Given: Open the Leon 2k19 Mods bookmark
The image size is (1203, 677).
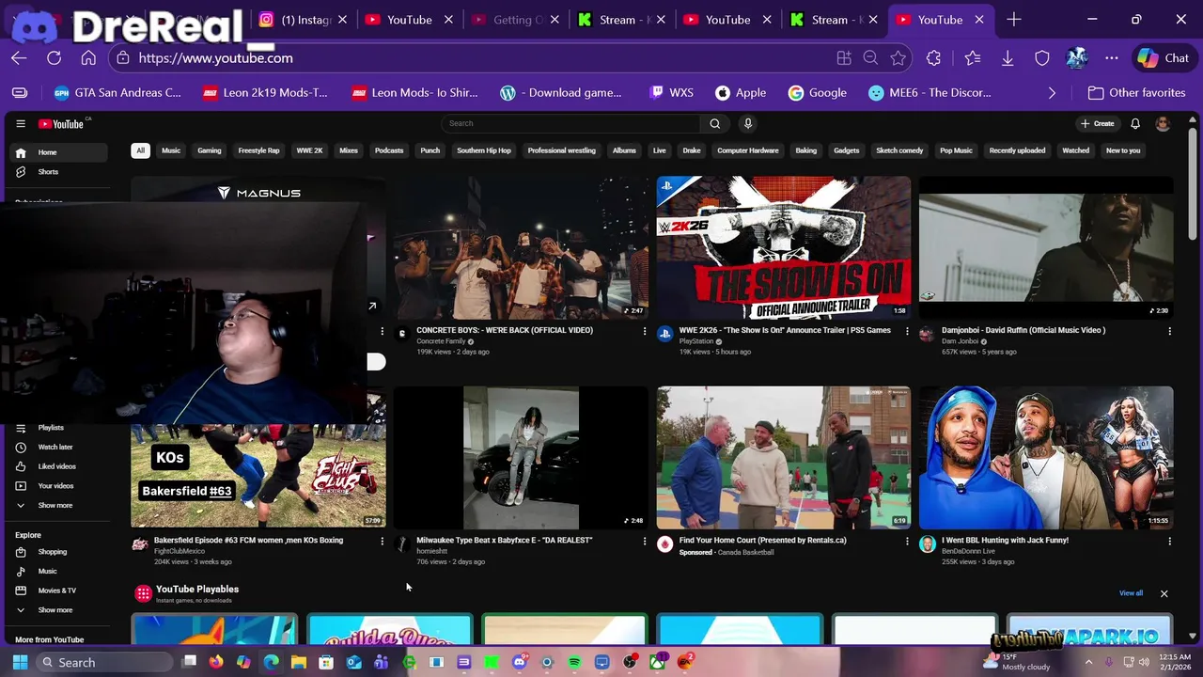Looking at the screenshot, I should pyautogui.click(x=265, y=93).
